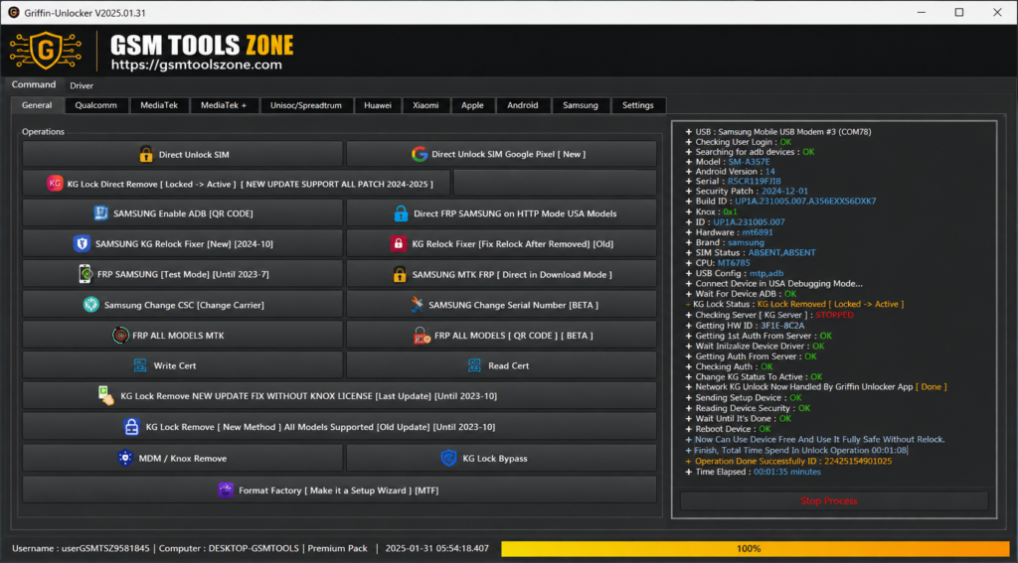Click the Checking Server STOPPED log line

click(x=769, y=315)
